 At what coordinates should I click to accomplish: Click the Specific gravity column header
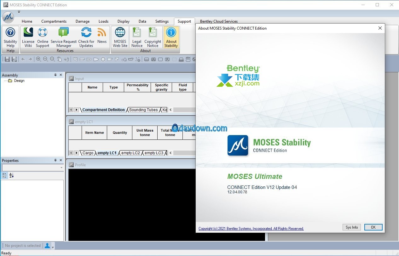161,87
